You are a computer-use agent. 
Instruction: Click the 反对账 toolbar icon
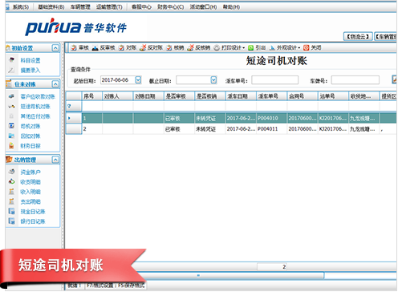click(x=143, y=48)
